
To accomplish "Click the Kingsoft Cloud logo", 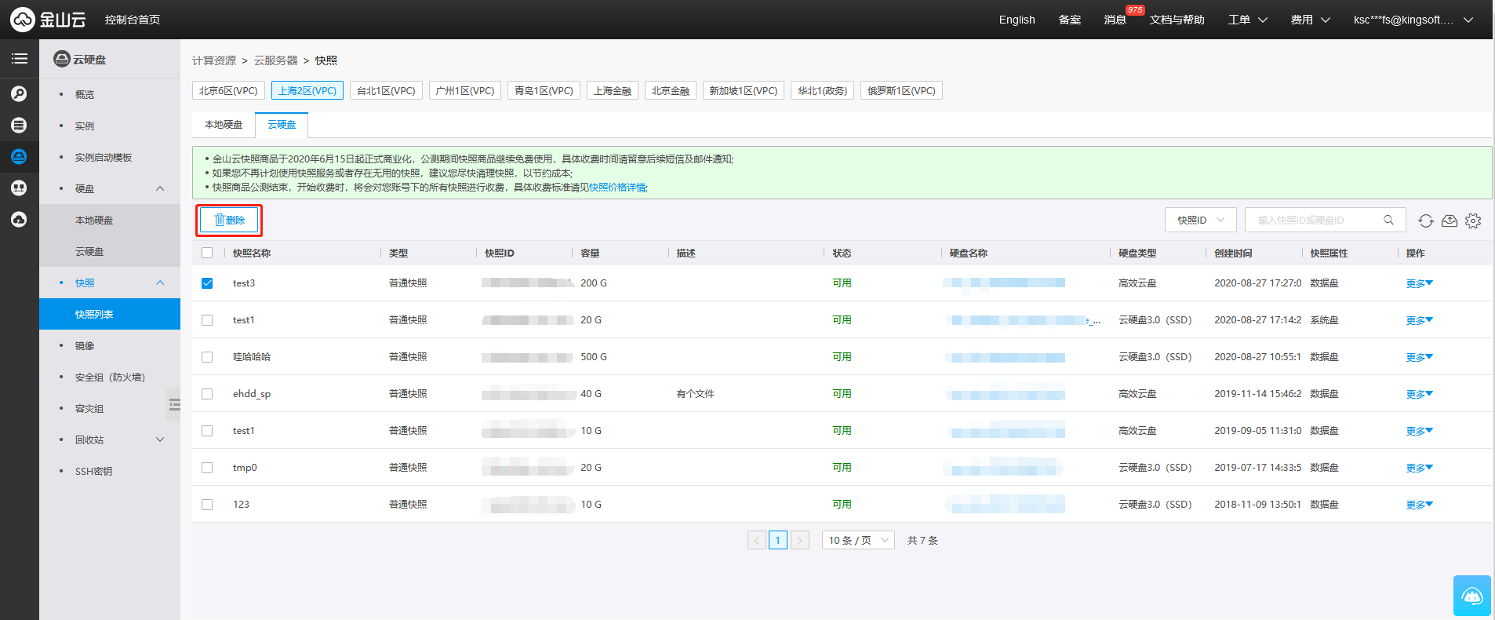I will (48, 20).
